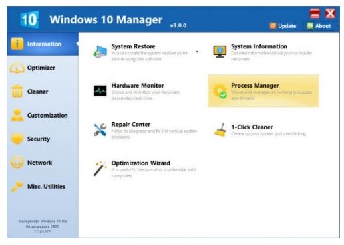Close the Windows 10 Manager window
344x245 pixels.
[x=330, y=13]
